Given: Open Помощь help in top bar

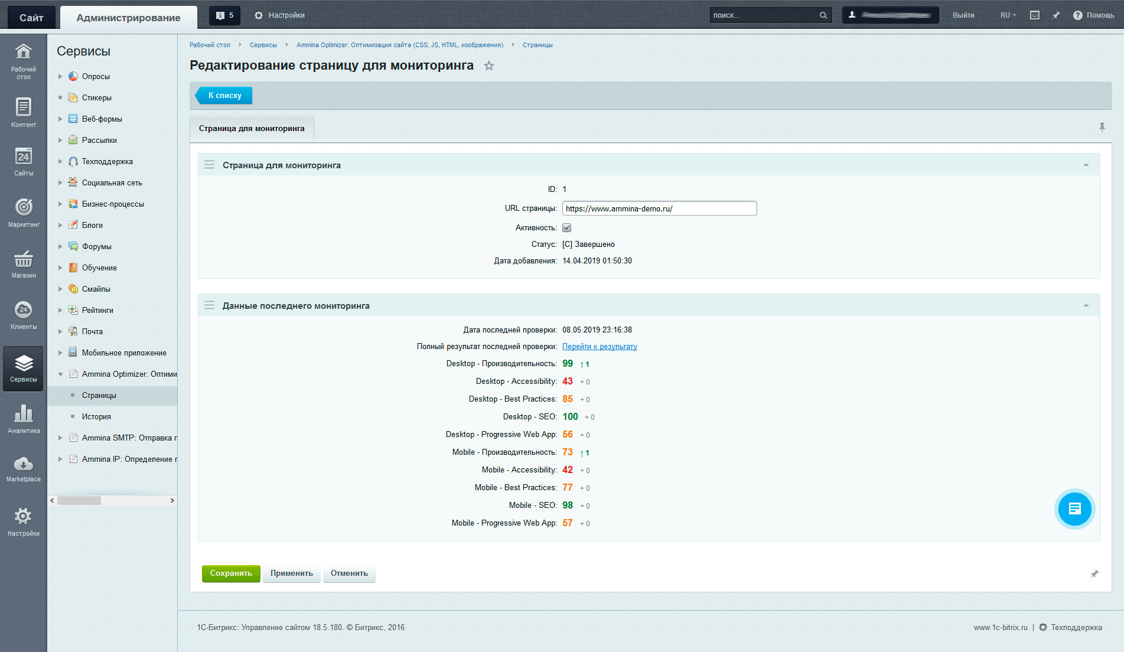Looking at the screenshot, I should (1093, 15).
